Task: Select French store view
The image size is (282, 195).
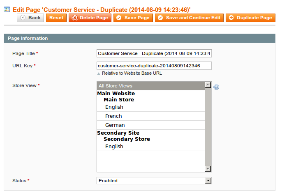Action: point(151,116)
